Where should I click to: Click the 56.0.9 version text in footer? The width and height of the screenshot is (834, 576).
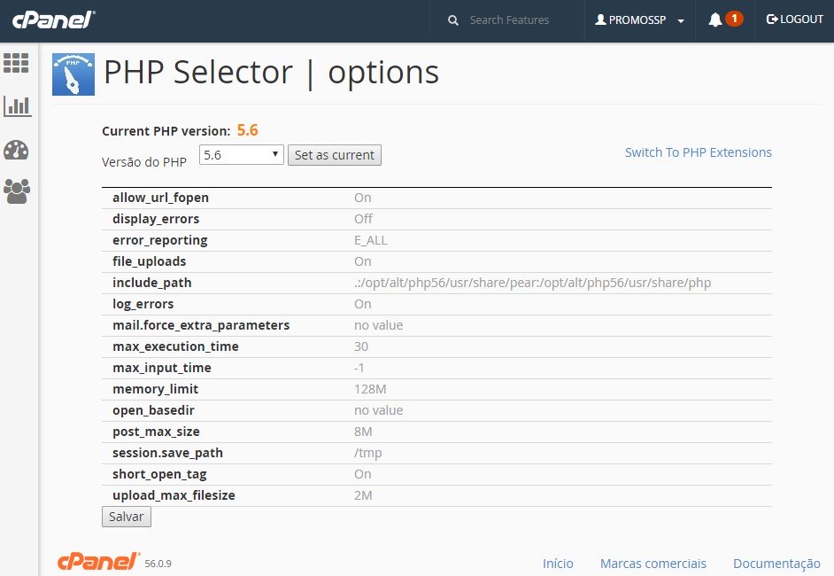(158, 564)
